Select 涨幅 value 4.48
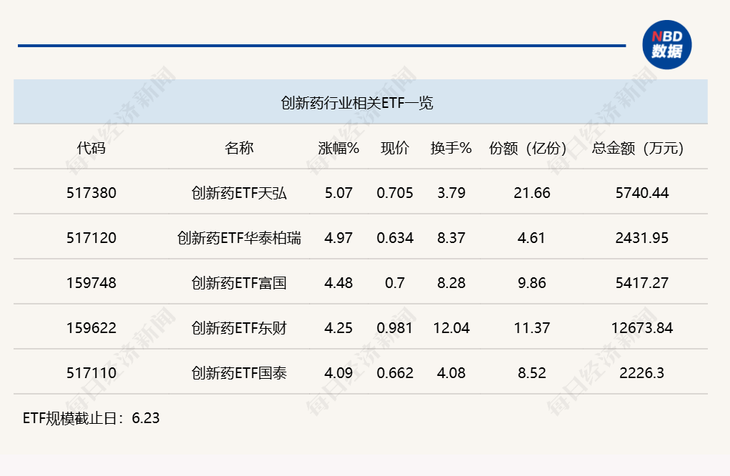Image resolution: width=730 pixels, height=476 pixels. [339, 283]
